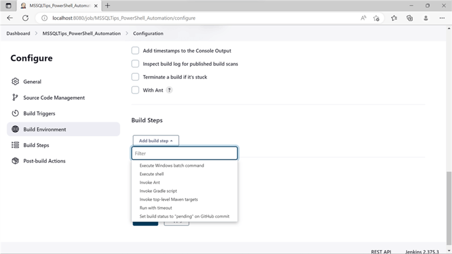Jump to Source Code Management section
This screenshot has width=452, height=254.
pyautogui.click(x=63, y=97)
